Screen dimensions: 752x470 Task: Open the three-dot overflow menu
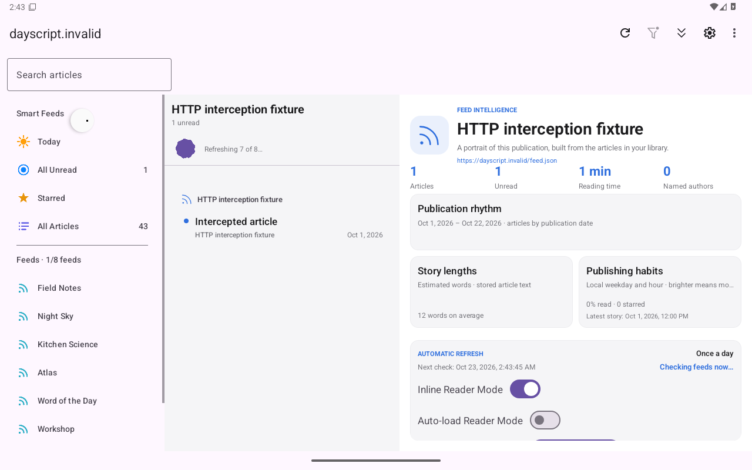point(734,33)
